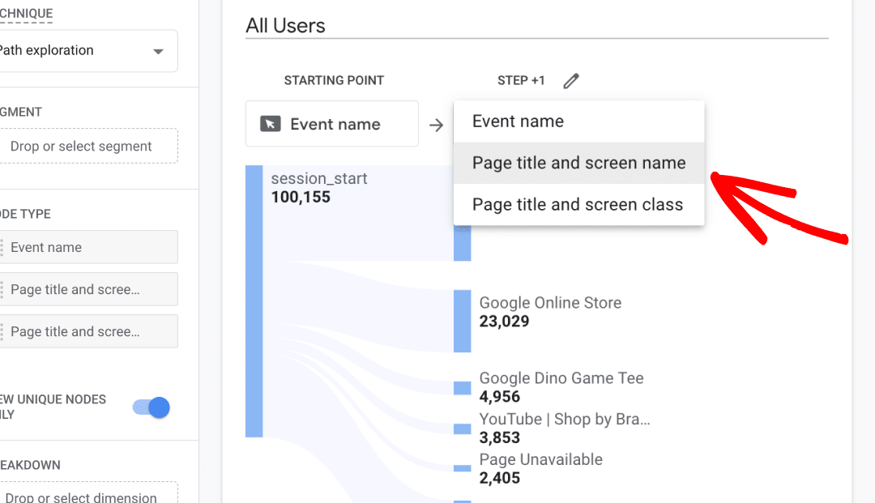Open the second node type selector
The height and width of the screenshot is (503, 875).
click(x=89, y=289)
